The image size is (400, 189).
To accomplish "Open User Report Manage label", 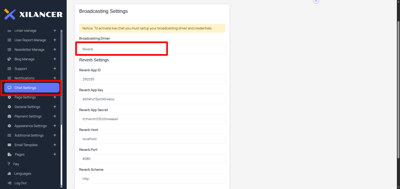I will point(30,40).
